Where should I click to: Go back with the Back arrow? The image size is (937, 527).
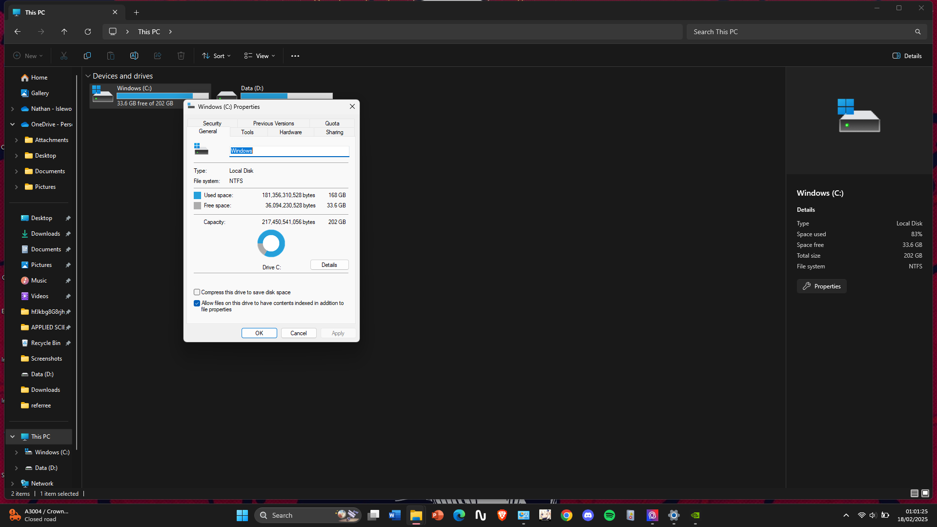click(x=18, y=32)
